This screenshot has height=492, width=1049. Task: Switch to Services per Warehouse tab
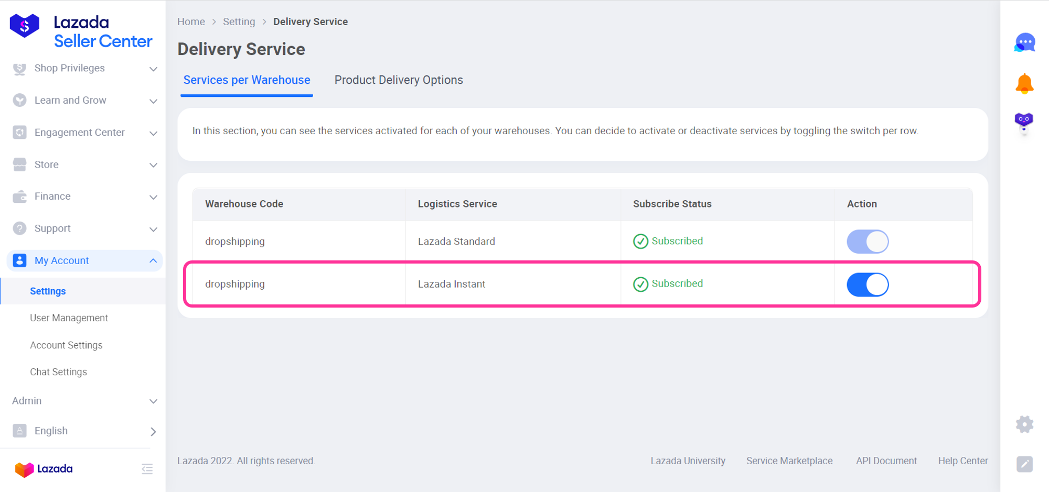(x=247, y=80)
